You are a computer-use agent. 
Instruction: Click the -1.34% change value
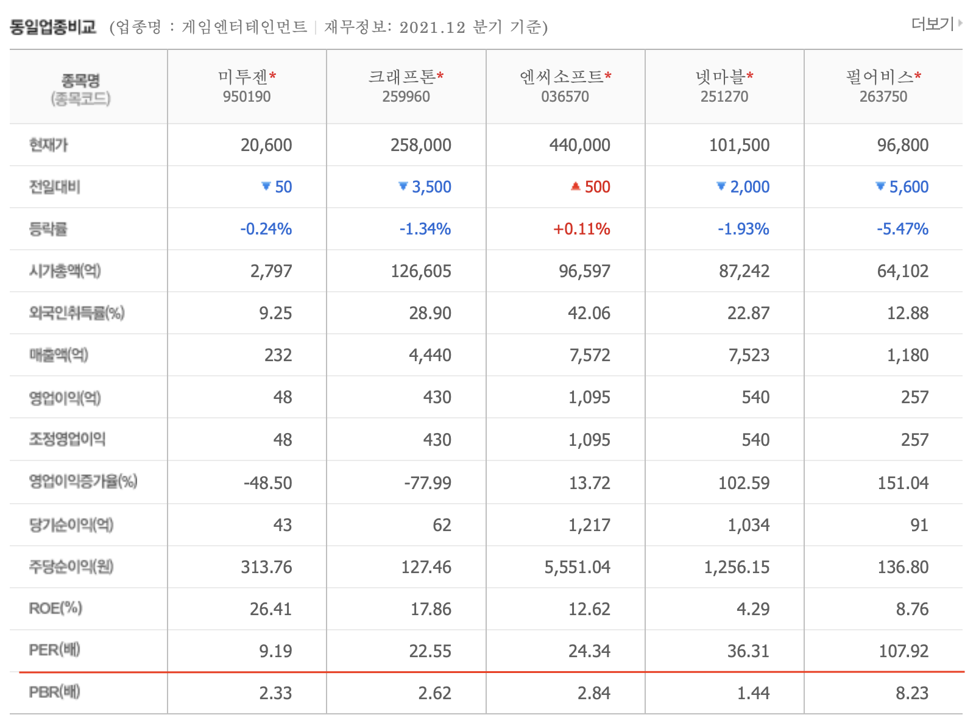425,229
